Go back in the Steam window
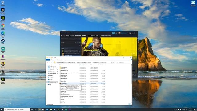This screenshot has width=197, height=111. click(62, 36)
